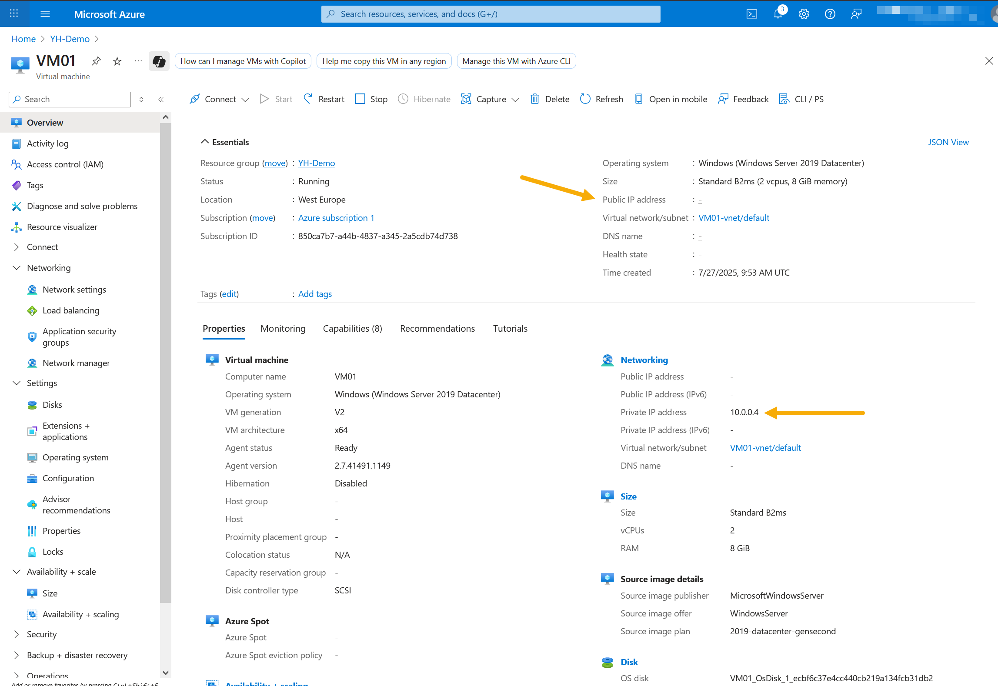This screenshot has width=998, height=686.
Task: Refresh the VM overview
Action: tap(602, 99)
